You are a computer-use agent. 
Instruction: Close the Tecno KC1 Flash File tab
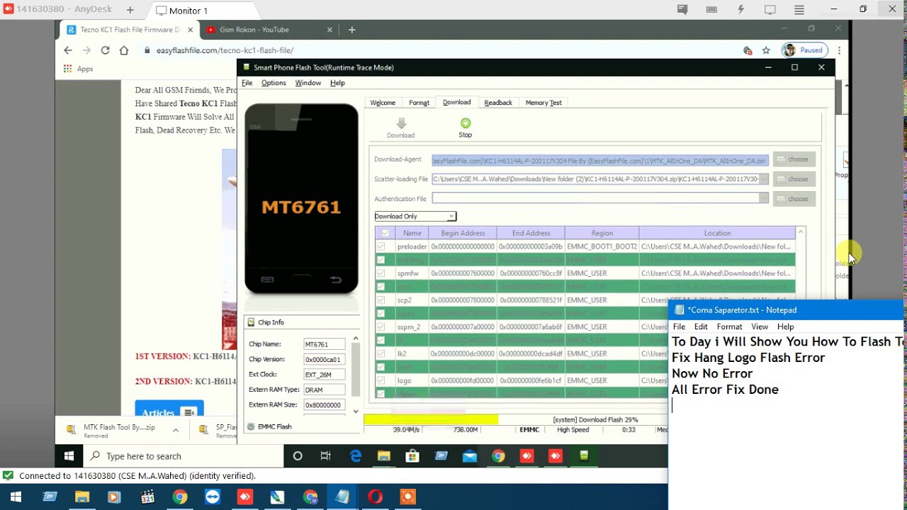pos(190,30)
